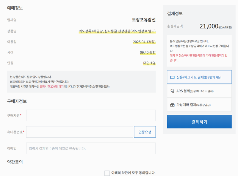Image resolution: width=238 pixels, height=176 pixels.
Task: Click the 결제정보 heading
Action: tap(175, 13)
